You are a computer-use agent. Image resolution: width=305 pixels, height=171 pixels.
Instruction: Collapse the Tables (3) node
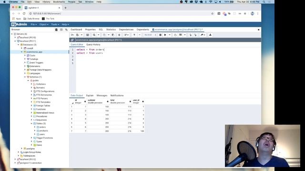click(x=31, y=123)
